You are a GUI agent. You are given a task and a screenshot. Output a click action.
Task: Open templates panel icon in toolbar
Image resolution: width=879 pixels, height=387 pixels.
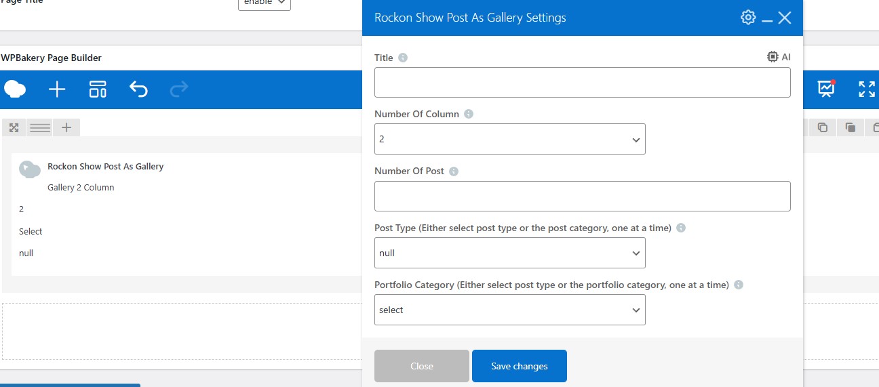98,89
